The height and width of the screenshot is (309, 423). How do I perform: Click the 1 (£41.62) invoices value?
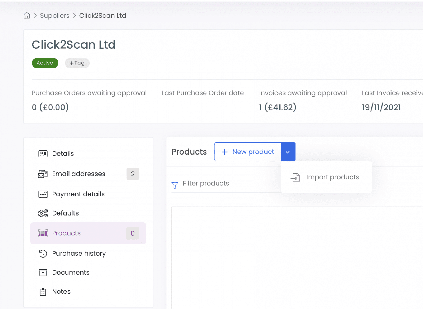[278, 107]
